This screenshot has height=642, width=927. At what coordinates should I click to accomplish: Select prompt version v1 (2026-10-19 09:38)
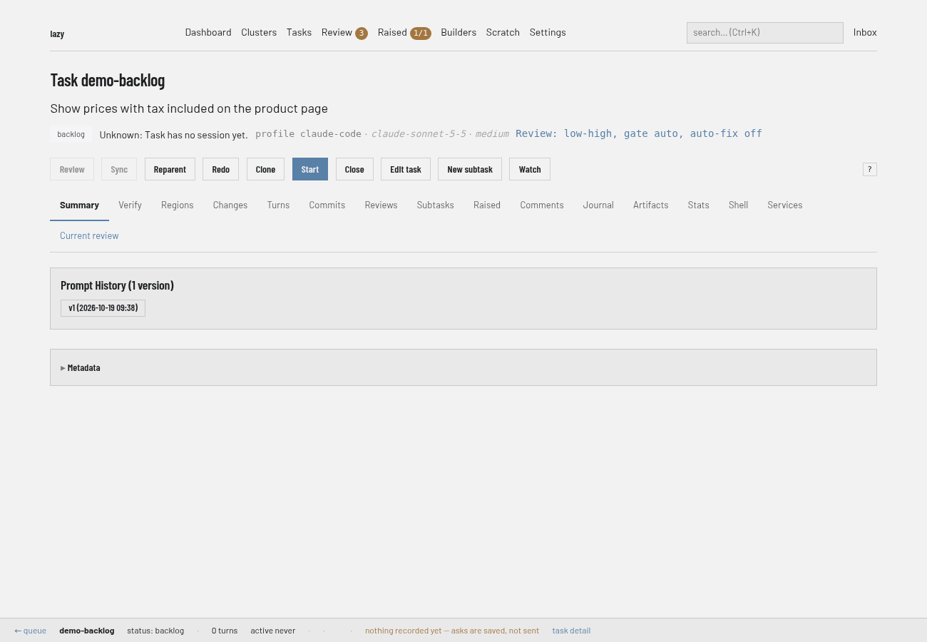pyautogui.click(x=103, y=308)
